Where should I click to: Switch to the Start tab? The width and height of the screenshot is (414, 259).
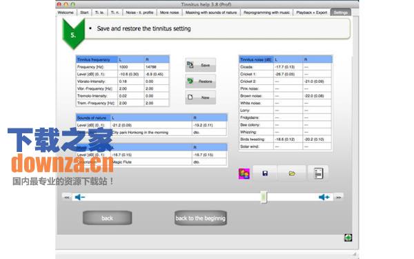click(84, 12)
